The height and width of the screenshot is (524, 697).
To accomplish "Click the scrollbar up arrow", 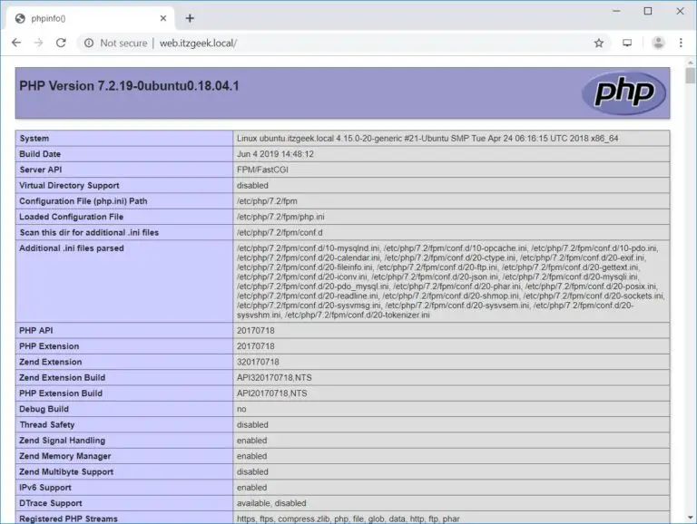I will click(689, 63).
